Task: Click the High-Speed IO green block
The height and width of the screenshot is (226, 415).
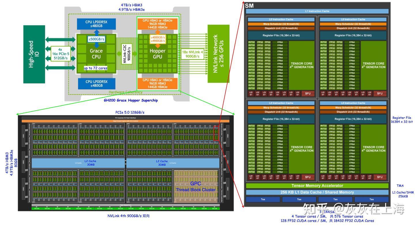Action: point(34,54)
